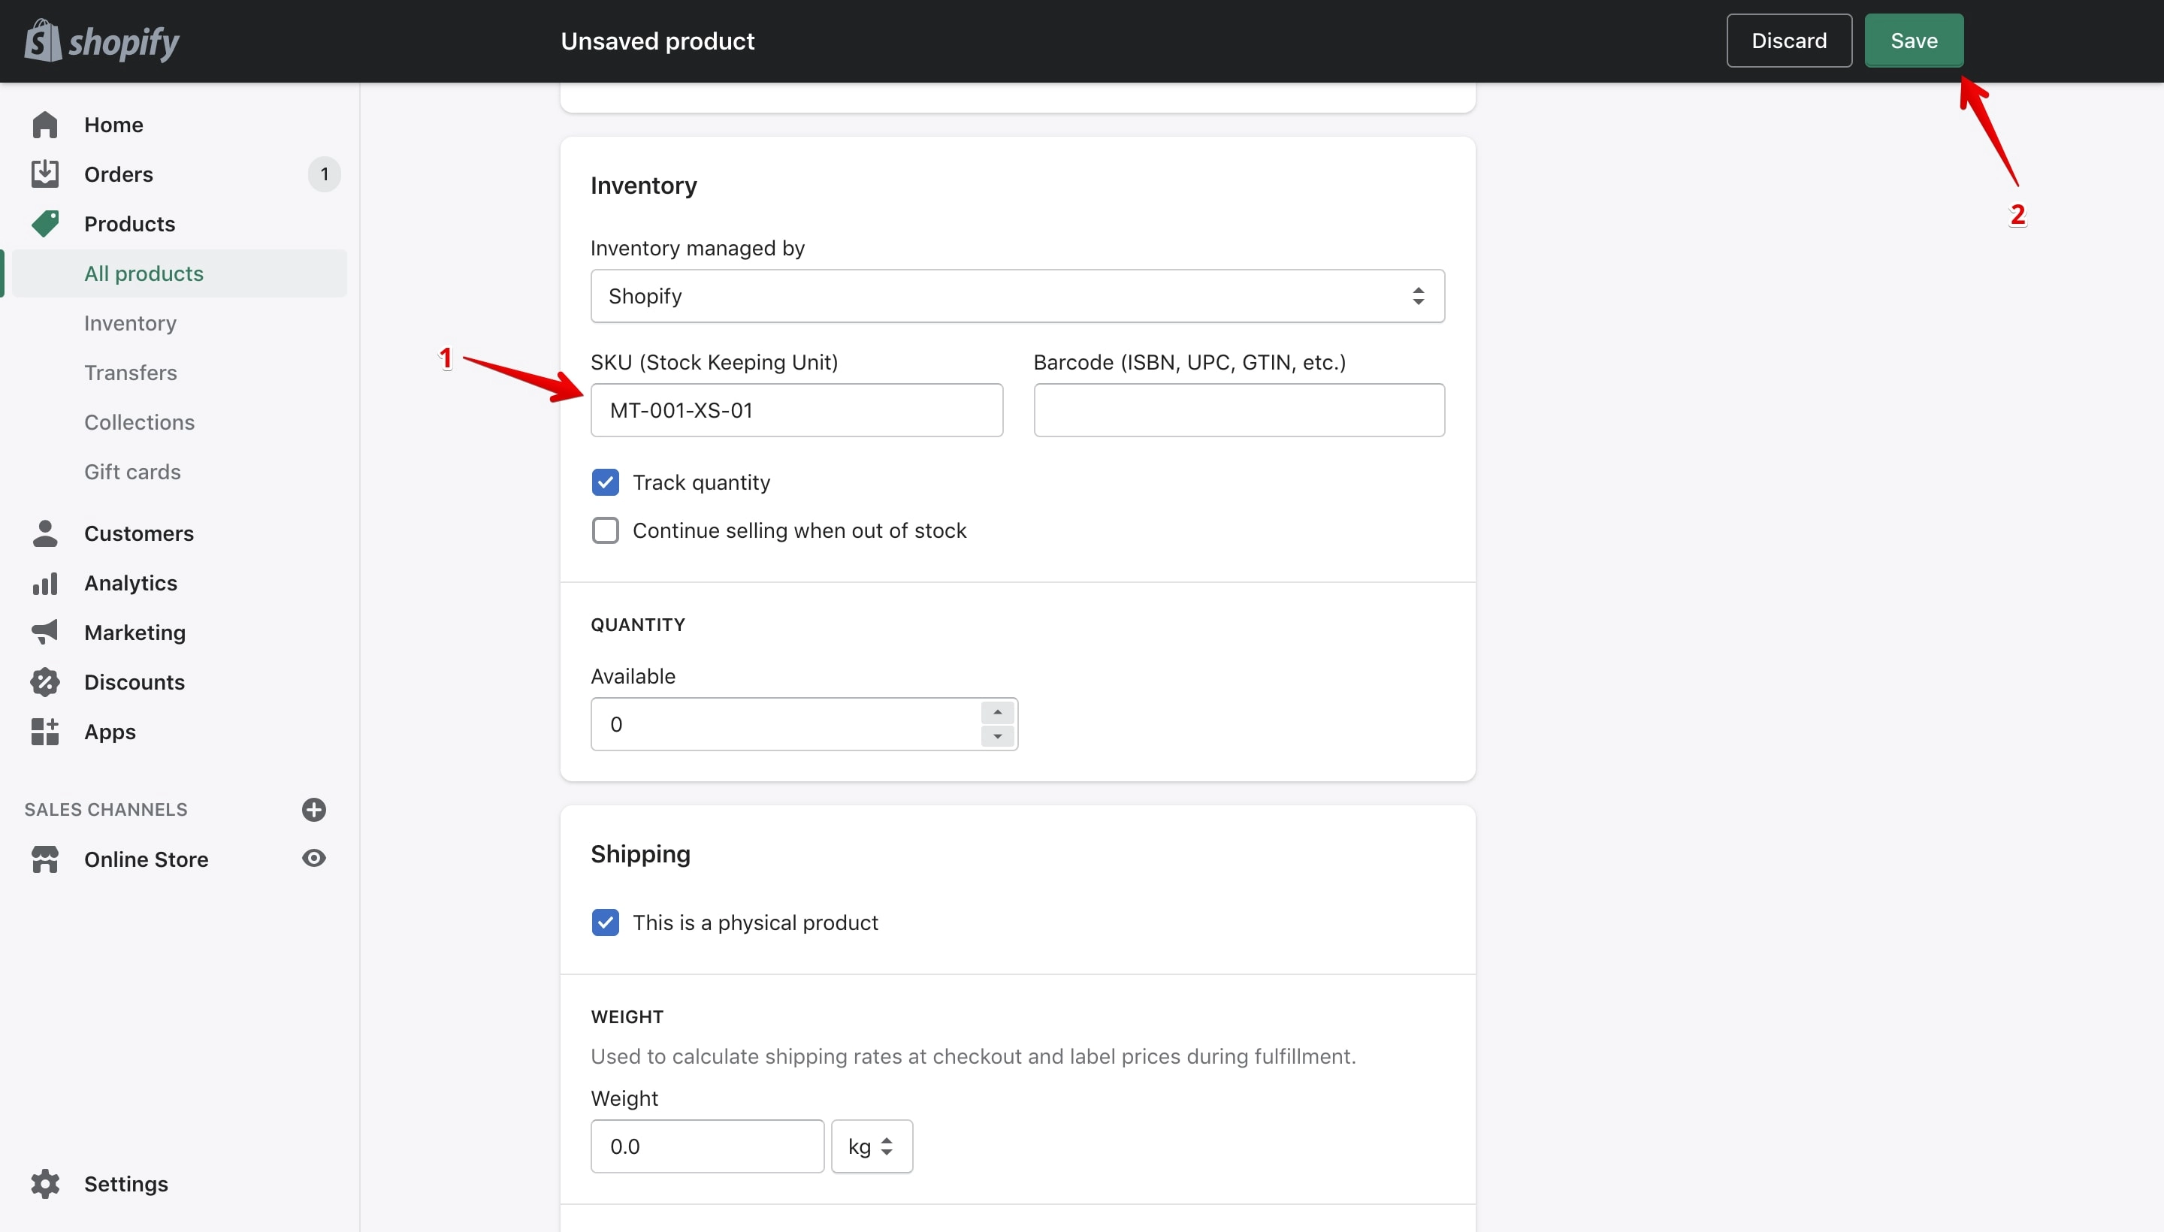The image size is (2164, 1232).
Task: Click the Customers person icon
Action: point(45,533)
